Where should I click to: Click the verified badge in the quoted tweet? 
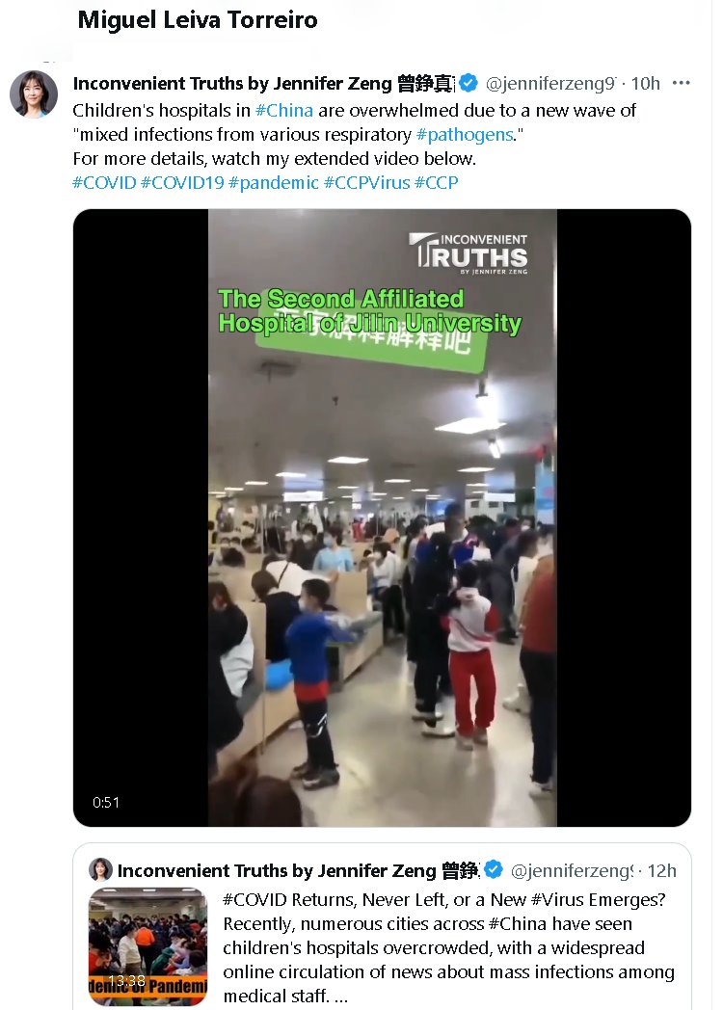point(493,869)
